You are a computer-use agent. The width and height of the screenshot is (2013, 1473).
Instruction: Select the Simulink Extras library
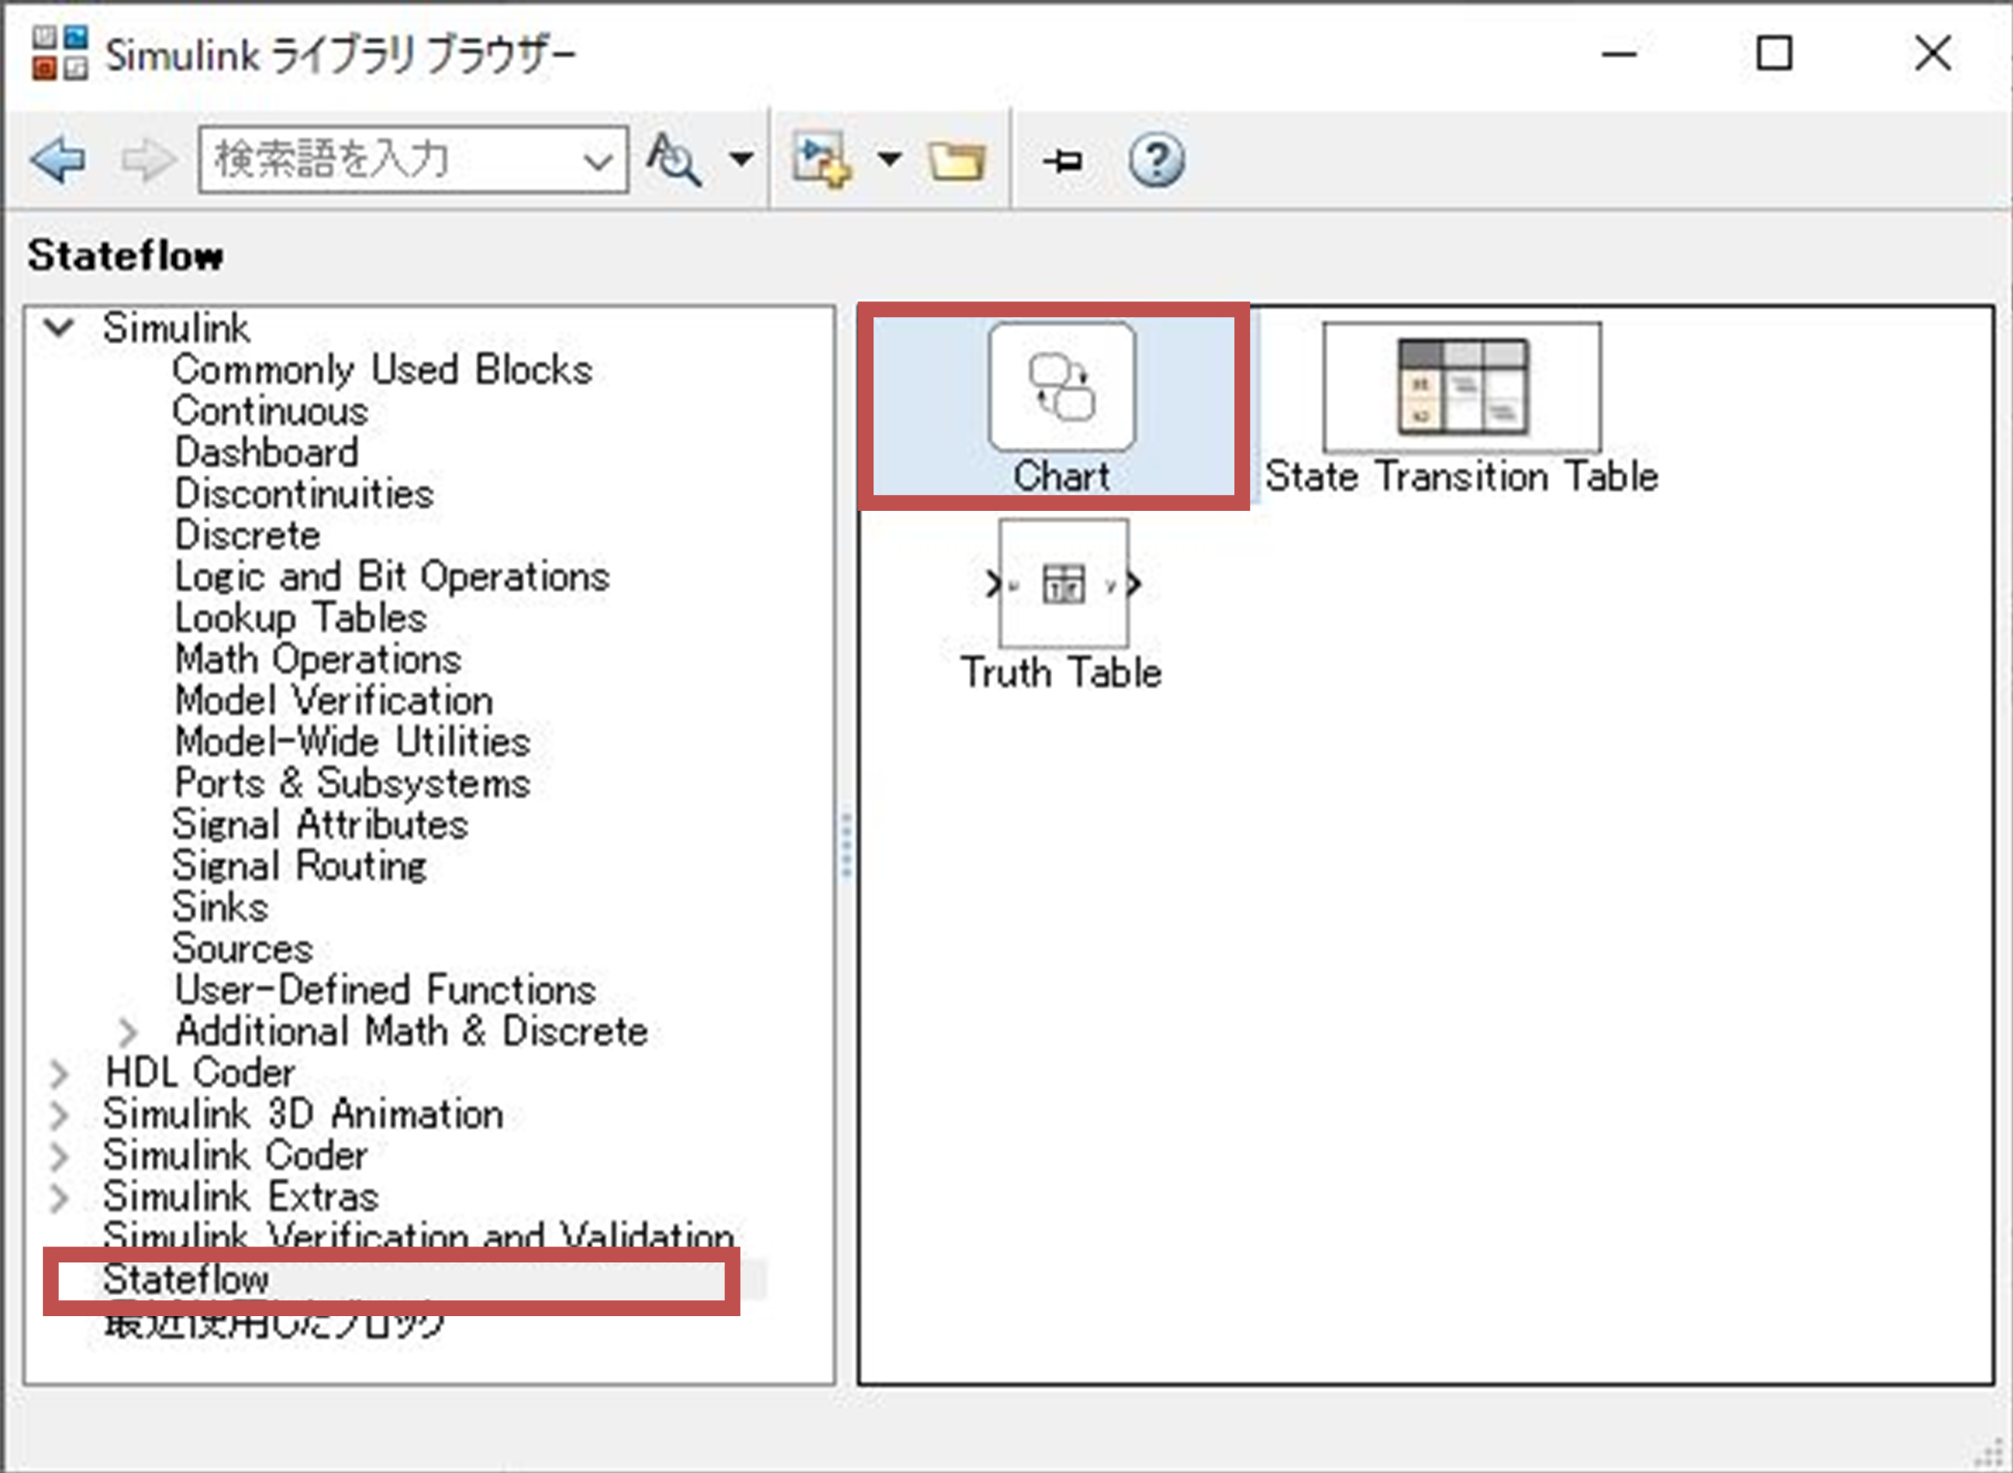coord(241,1196)
